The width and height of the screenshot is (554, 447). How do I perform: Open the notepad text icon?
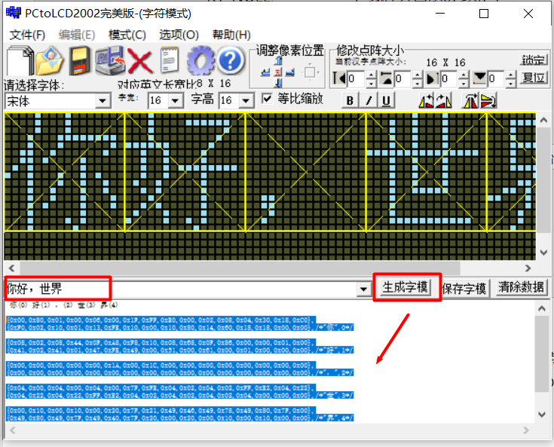[x=170, y=60]
